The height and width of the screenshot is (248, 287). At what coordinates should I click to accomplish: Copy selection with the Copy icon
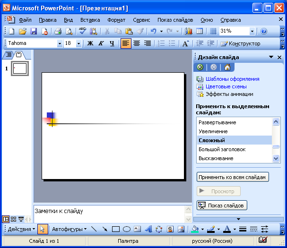point(118,31)
